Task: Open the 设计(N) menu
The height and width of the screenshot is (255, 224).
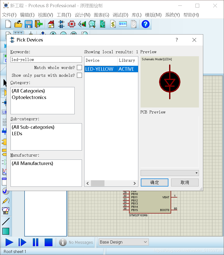Action: click(82, 15)
